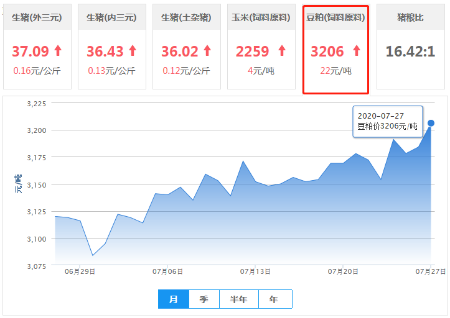Click up arrow beside soybean meal price 3206

[357, 50]
